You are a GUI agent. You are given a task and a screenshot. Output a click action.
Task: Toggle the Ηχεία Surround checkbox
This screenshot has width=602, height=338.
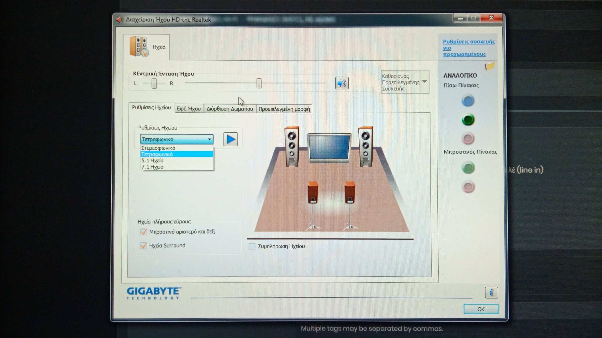[143, 246]
